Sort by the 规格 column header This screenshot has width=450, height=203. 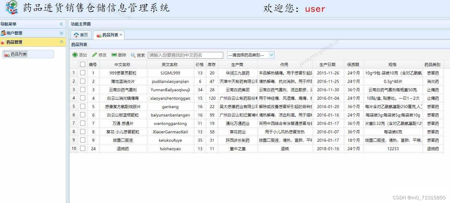click(393, 65)
